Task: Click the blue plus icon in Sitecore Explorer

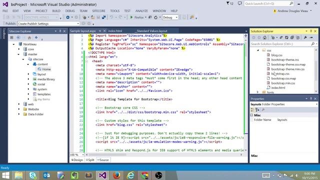Action: tap(36, 37)
